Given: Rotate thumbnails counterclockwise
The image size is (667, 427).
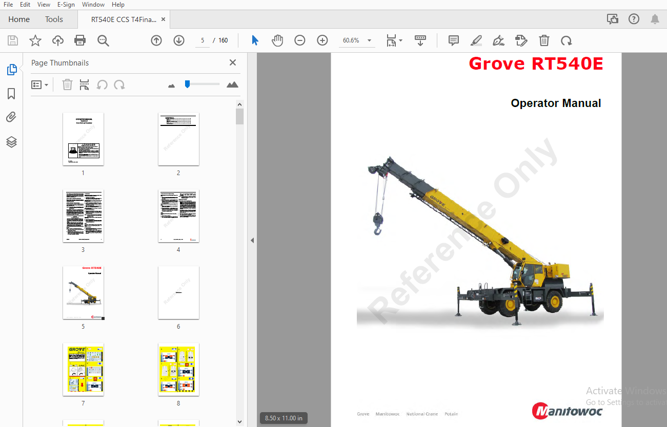Looking at the screenshot, I should 102,84.
